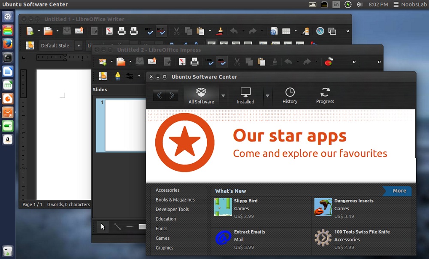Open Books & Magazines category

coord(175,200)
